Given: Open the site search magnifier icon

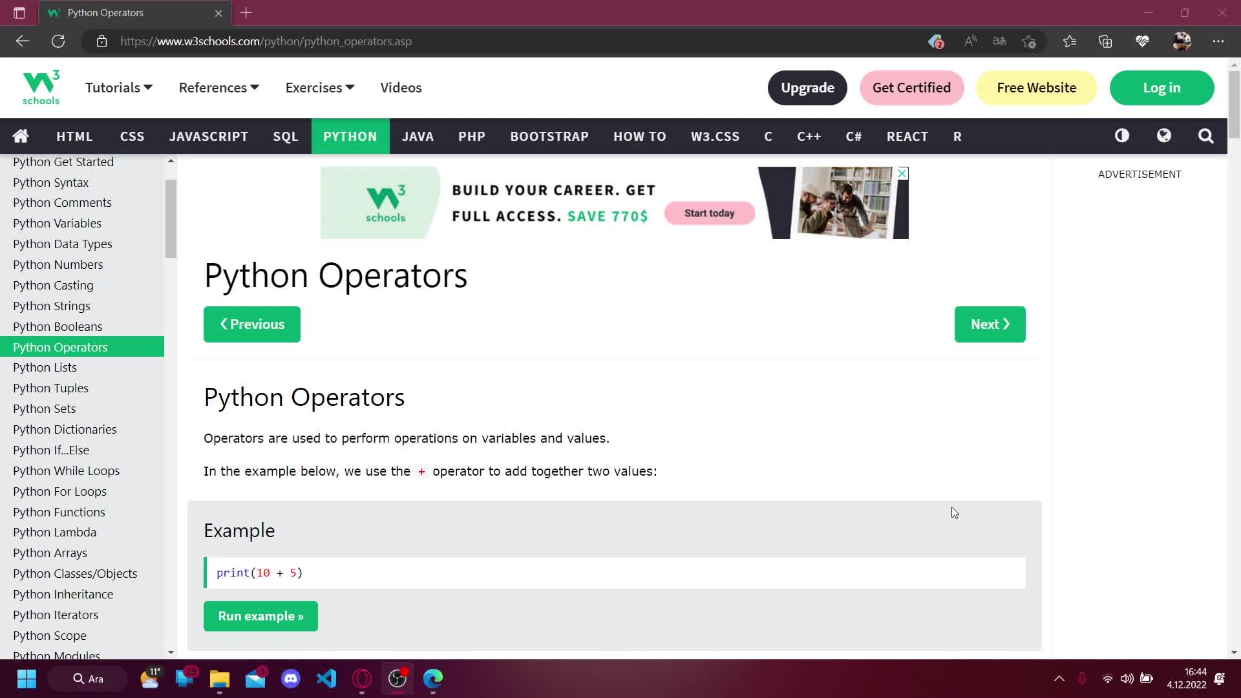Looking at the screenshot, I should point(1206,136).
